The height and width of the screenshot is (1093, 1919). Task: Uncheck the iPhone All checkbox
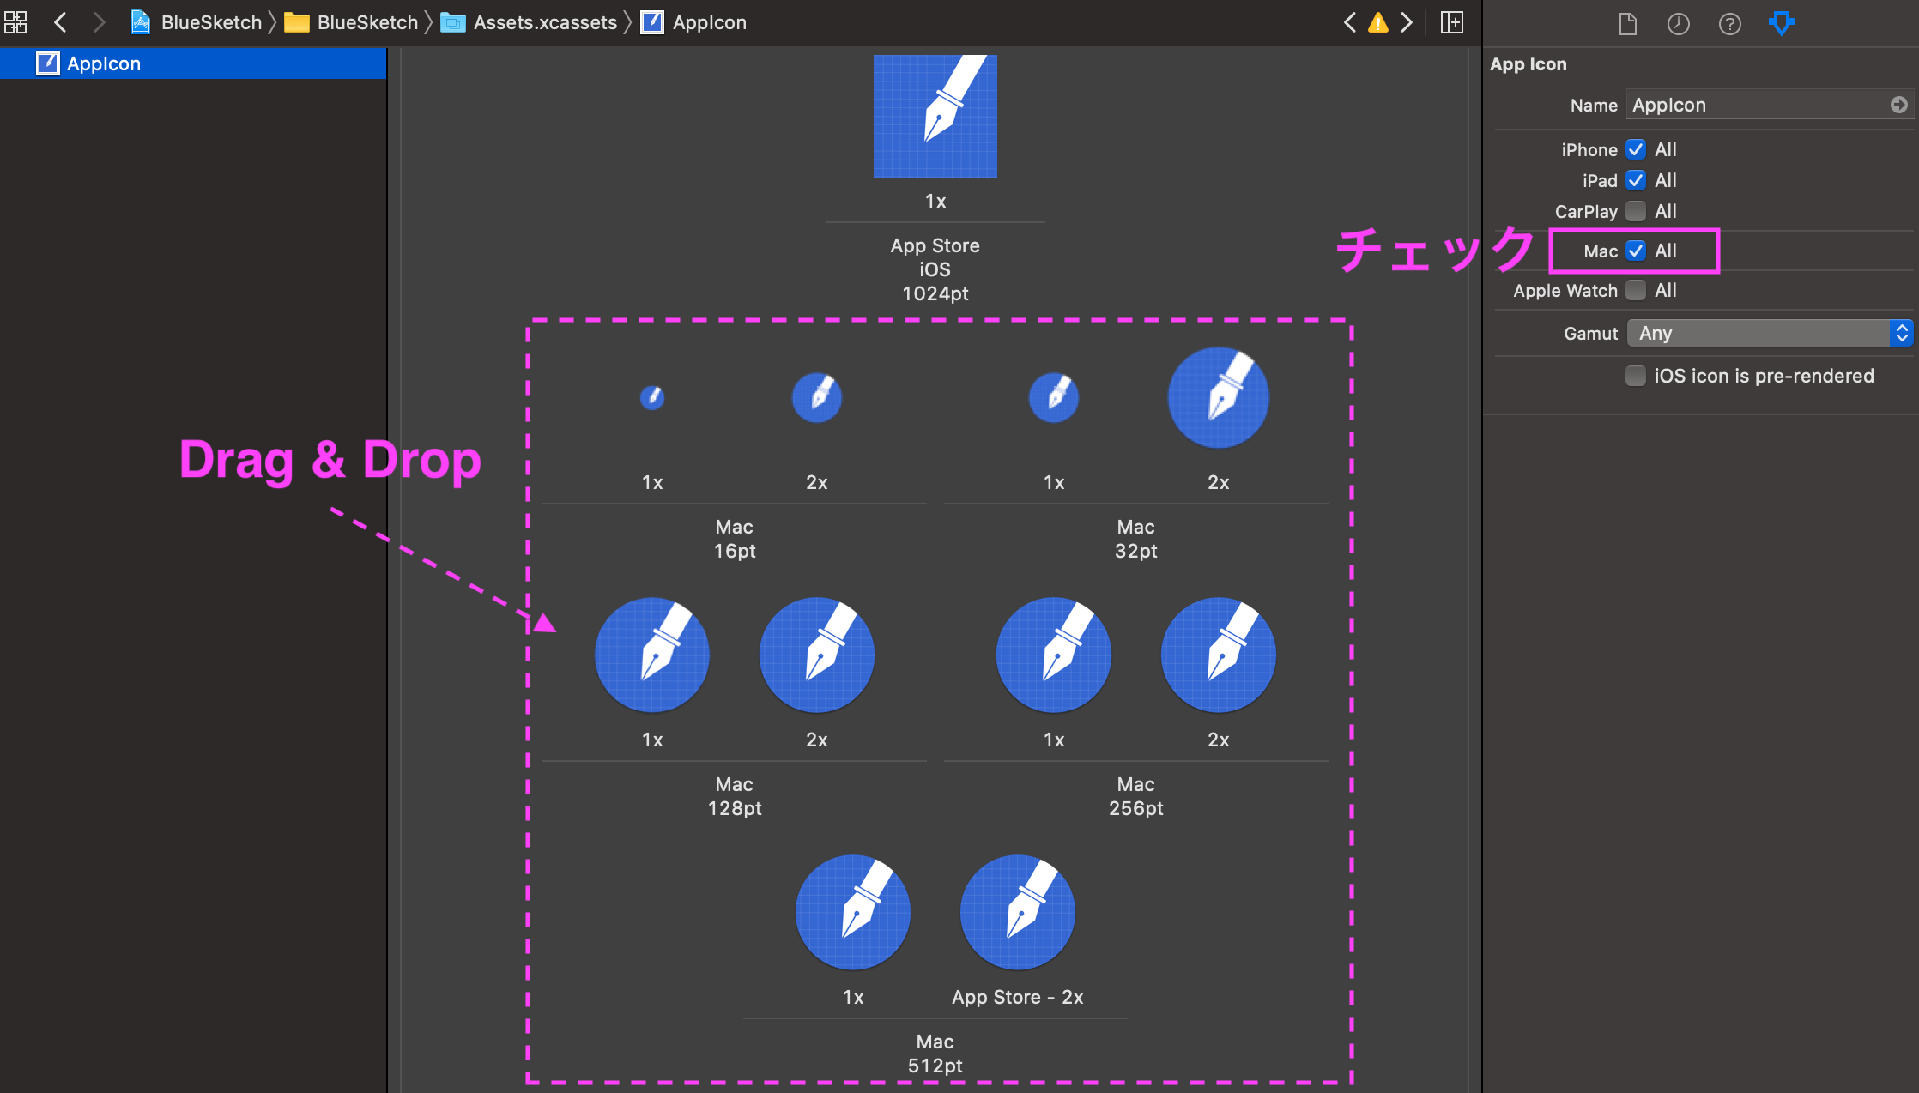(1636, 149)
